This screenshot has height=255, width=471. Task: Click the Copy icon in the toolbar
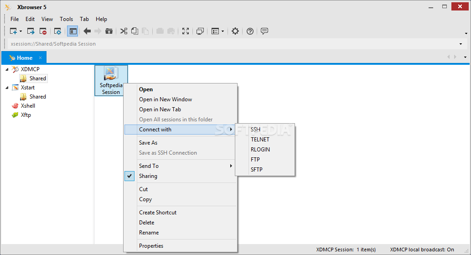pos(135,31)
